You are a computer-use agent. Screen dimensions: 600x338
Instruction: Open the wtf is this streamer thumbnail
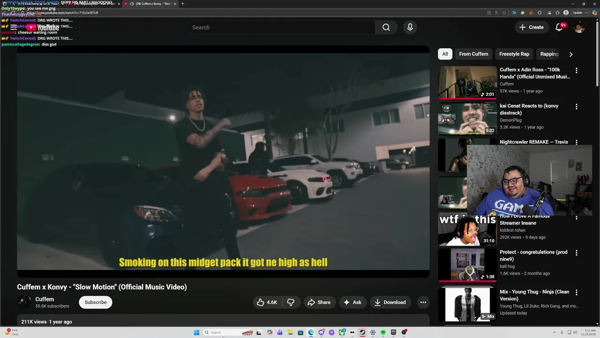467,229
